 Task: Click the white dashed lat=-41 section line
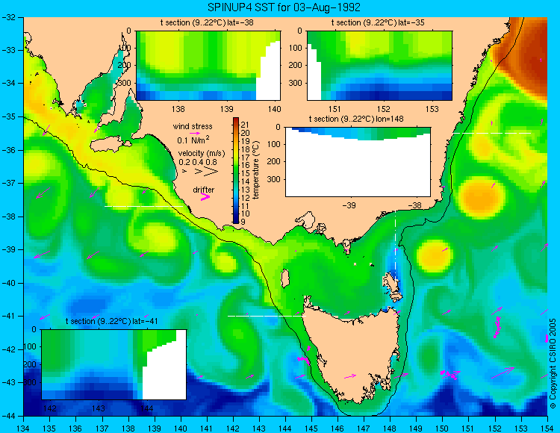pyautogui.click(x=267, y=316)
